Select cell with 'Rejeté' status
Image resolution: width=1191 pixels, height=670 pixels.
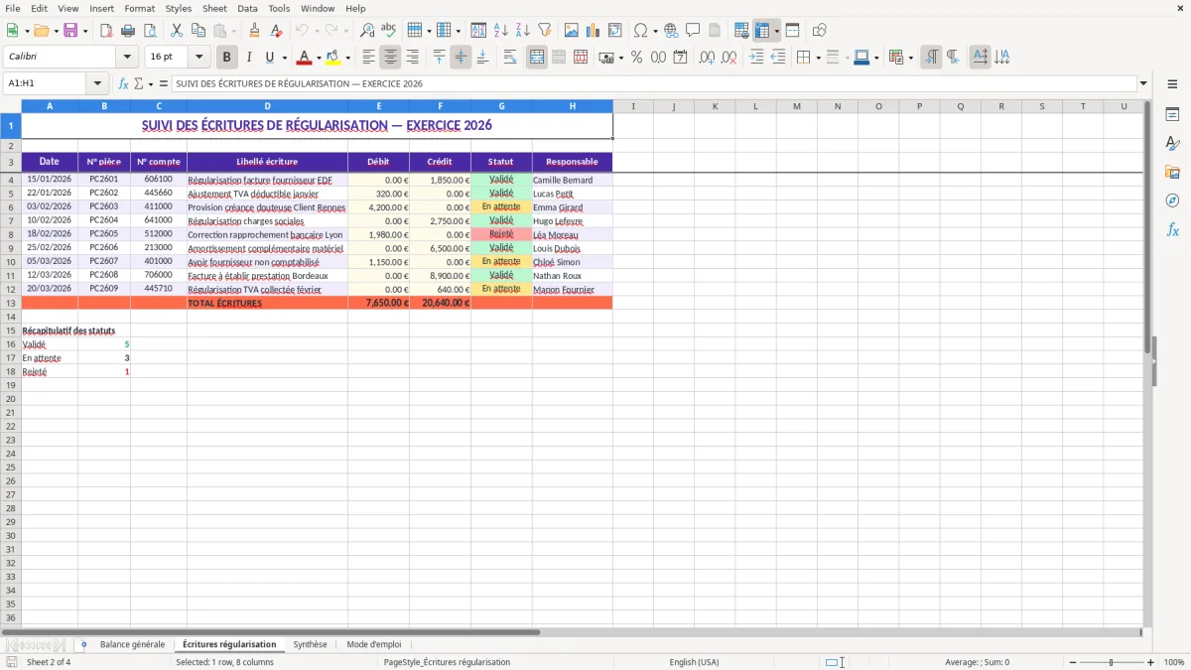pyautogui.click(x=501, y=234)
